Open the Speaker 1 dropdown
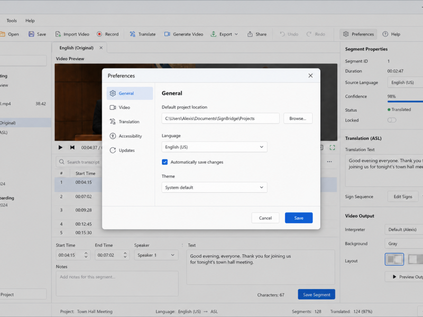423x317 pixels. coord(156,255)
